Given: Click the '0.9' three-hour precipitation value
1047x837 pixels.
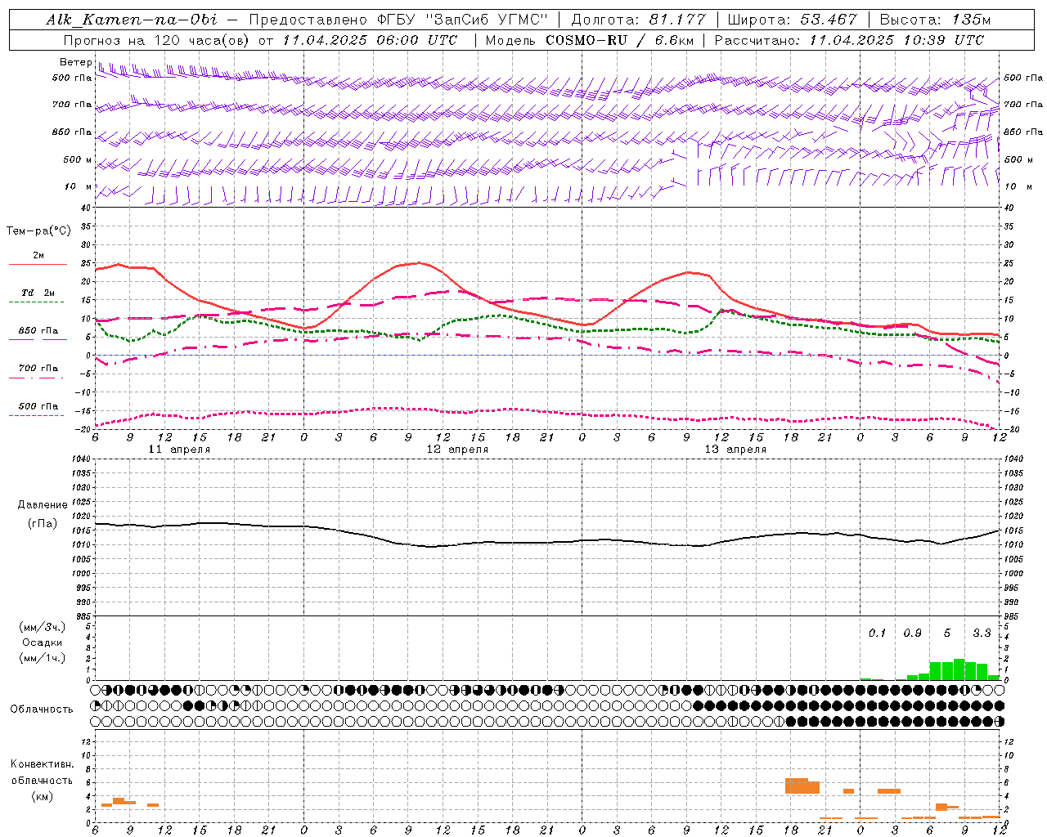Looking at the screenshot, I should 912,633.
